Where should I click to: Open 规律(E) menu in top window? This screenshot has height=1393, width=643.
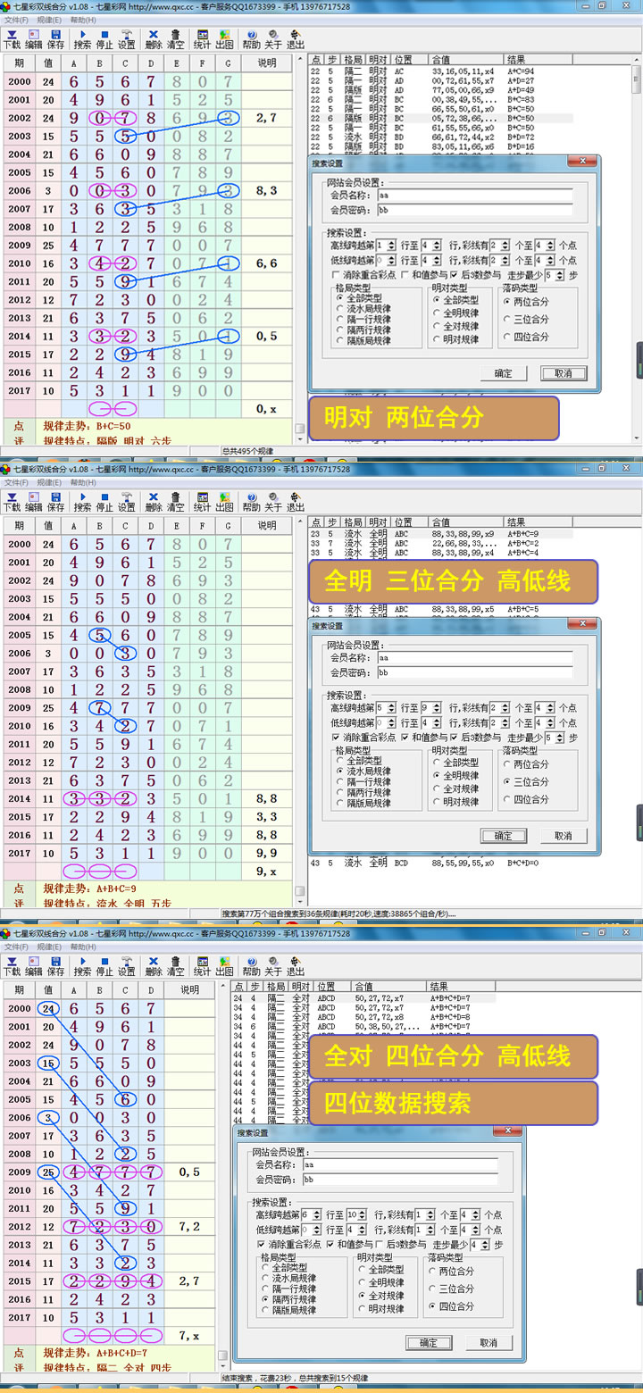(50, 20)
